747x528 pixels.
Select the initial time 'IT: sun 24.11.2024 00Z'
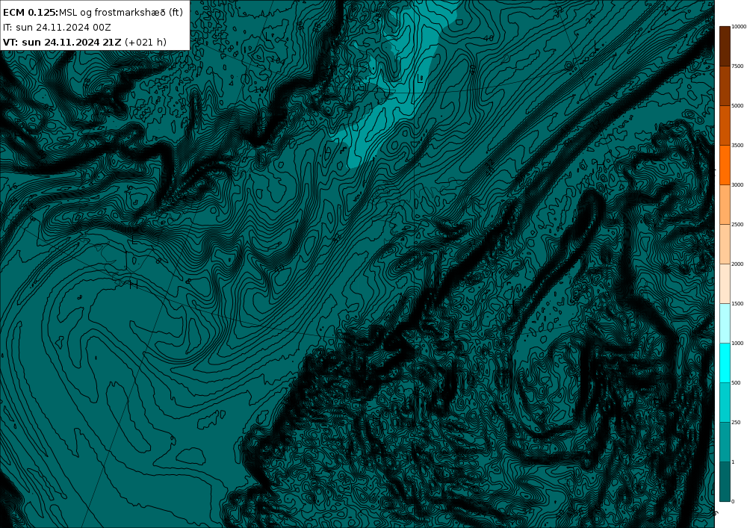point(58,28)
